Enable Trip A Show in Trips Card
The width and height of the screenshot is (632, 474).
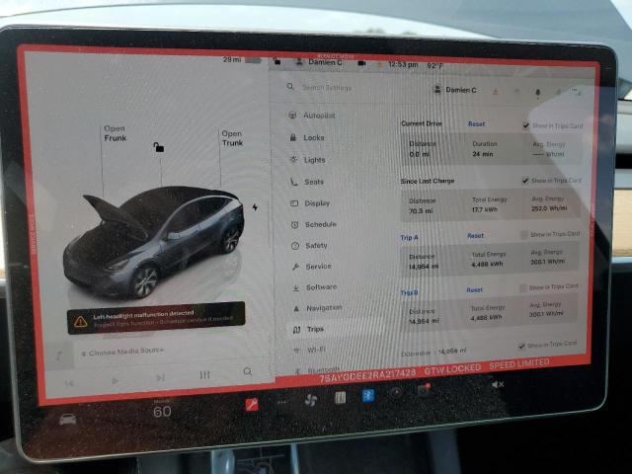tap(523, 235)
